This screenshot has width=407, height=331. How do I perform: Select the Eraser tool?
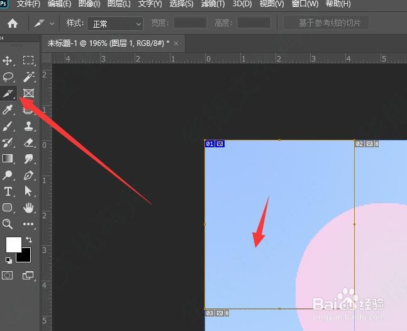tap(28, 142)
